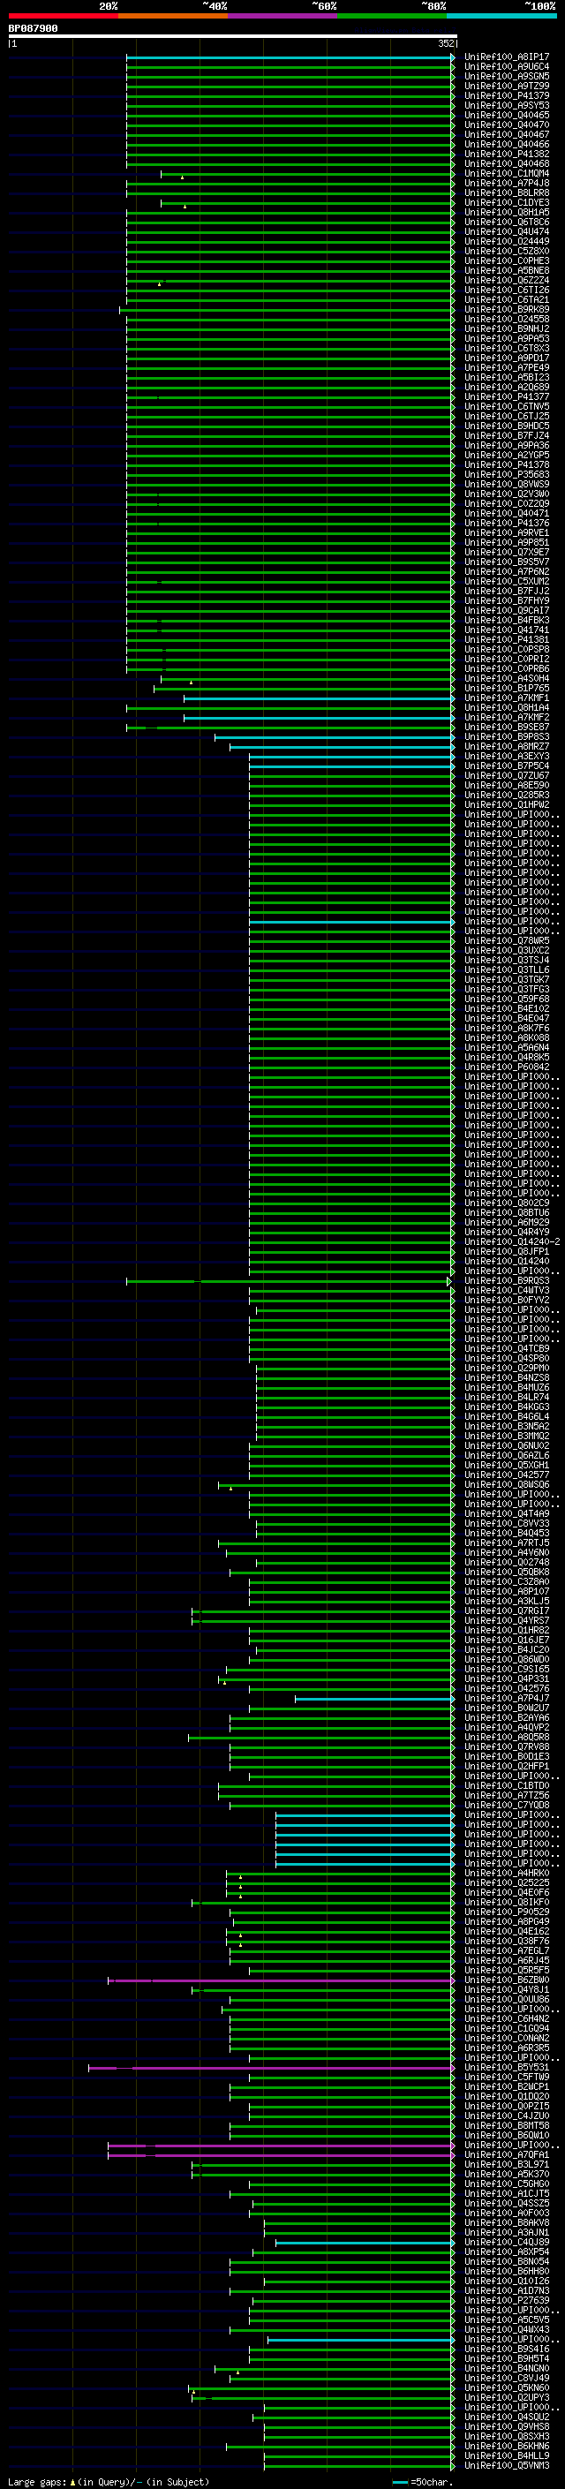Viewport: 565px width, 2489px height.
Task: Select the UniRef100_C0NAN2 label
Action: [506, 2038]
